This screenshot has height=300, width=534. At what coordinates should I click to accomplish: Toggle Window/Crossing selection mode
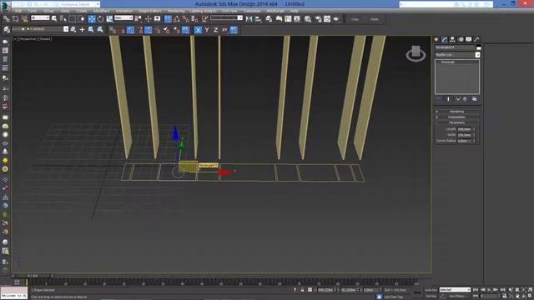click(x=82, y=19)
